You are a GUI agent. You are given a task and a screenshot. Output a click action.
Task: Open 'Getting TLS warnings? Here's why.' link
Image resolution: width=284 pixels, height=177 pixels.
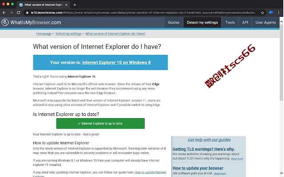pyautogui.click(x=204, y=149)
